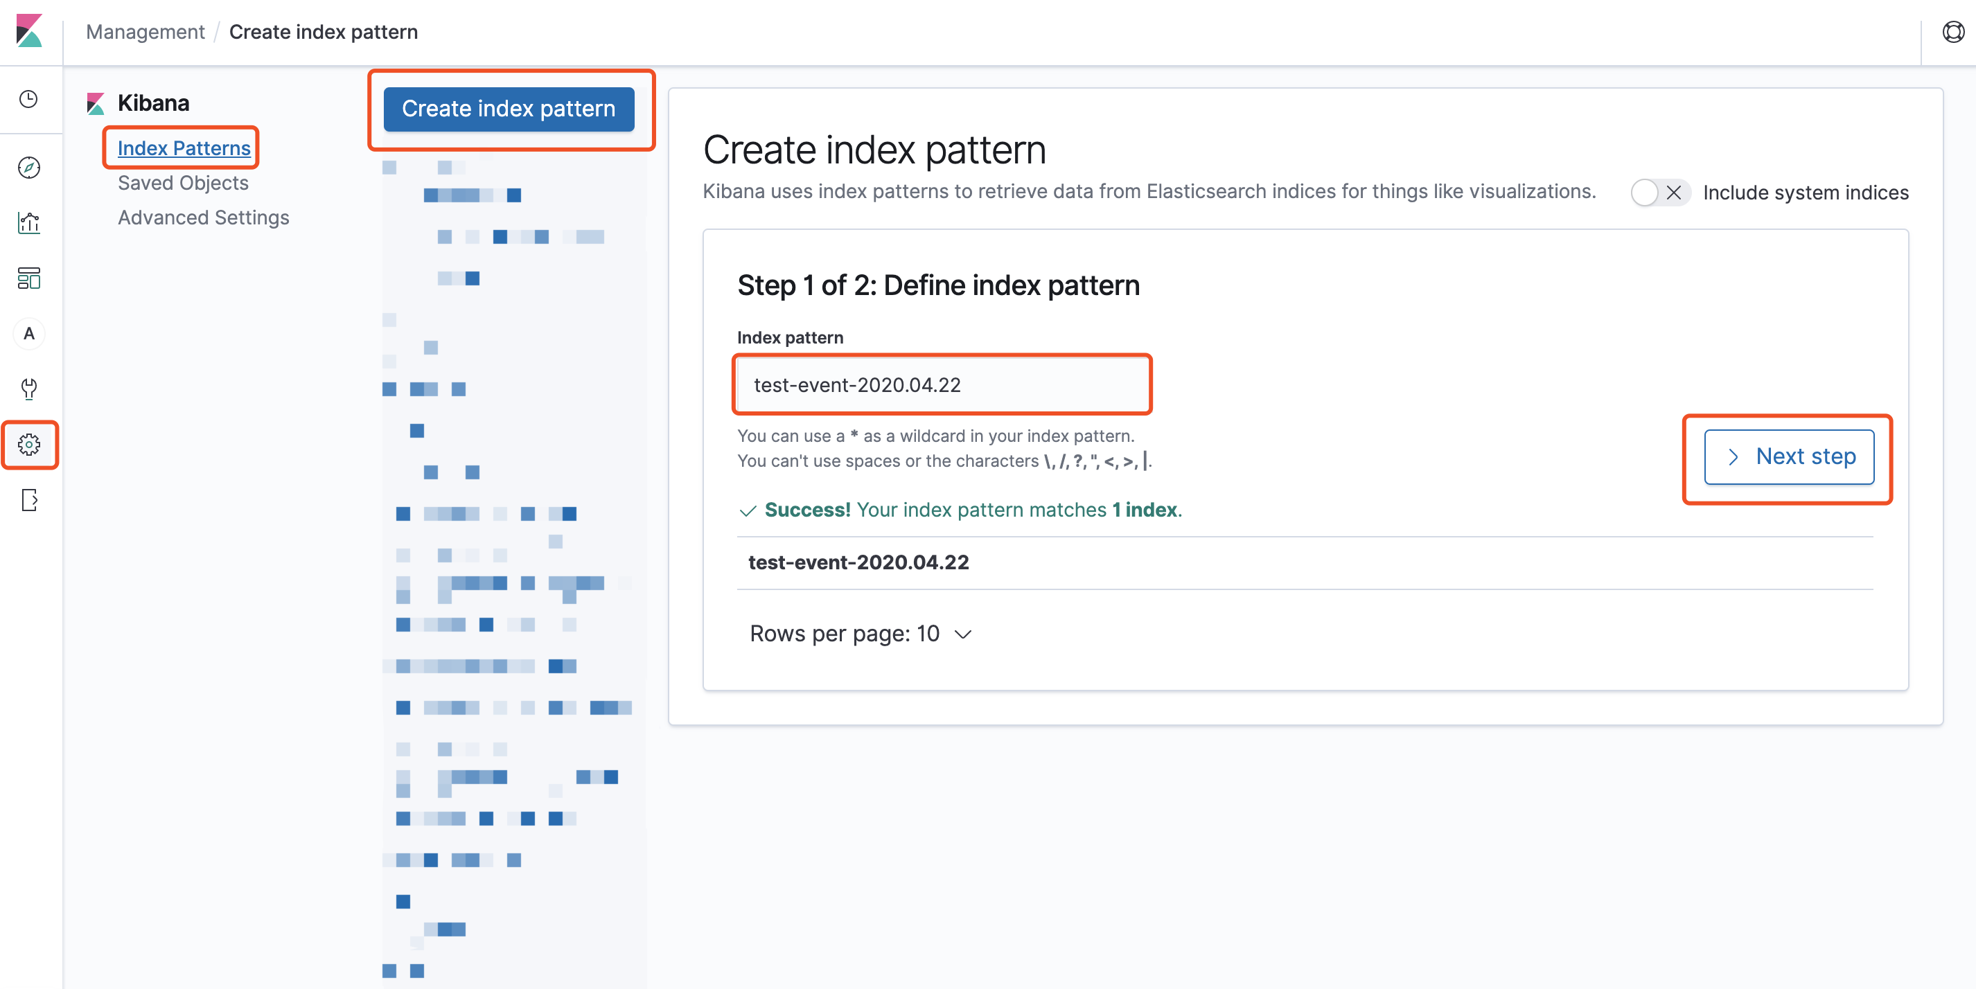Focus the Index pattern input field
Image resolution: width=1976 pixels, height=989 pixels.
pos(942,385)
